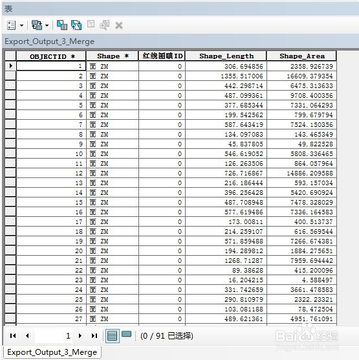
Task: Click Shape_Area value 2358.926739
Action: click(312, 66)
